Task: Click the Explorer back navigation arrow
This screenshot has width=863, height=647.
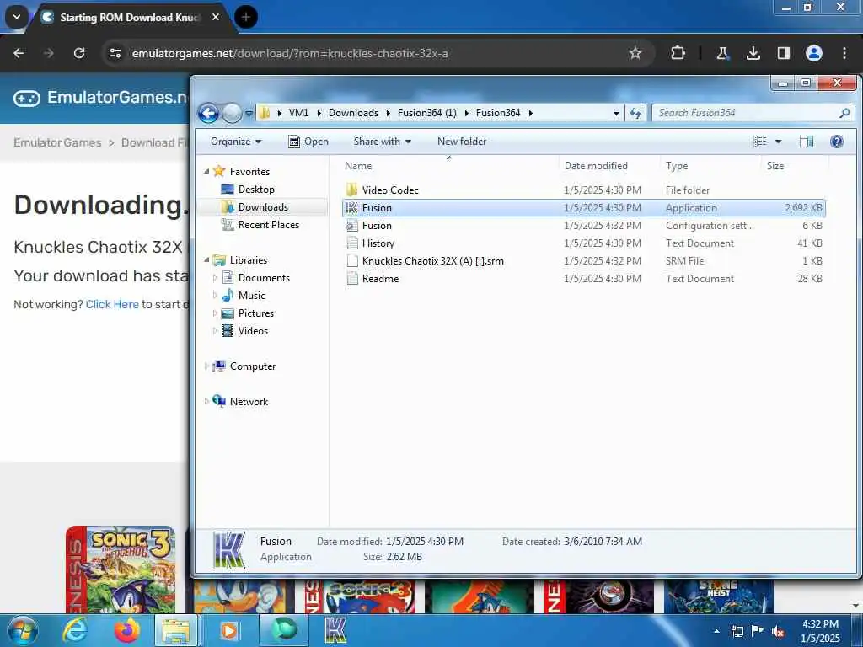Action: pyautogui.click(x=209, y=114)
